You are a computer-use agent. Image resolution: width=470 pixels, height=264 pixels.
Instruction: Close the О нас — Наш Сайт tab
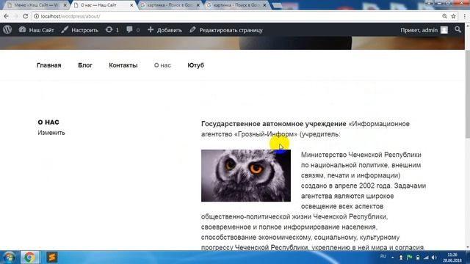tap(132, 5)
